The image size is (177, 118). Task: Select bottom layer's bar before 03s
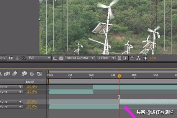click(84, 106)
